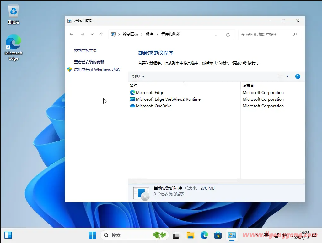Select Microsoft Edge program row
The height and width of the screenshot is (243, 322).
tap(216, 93)
